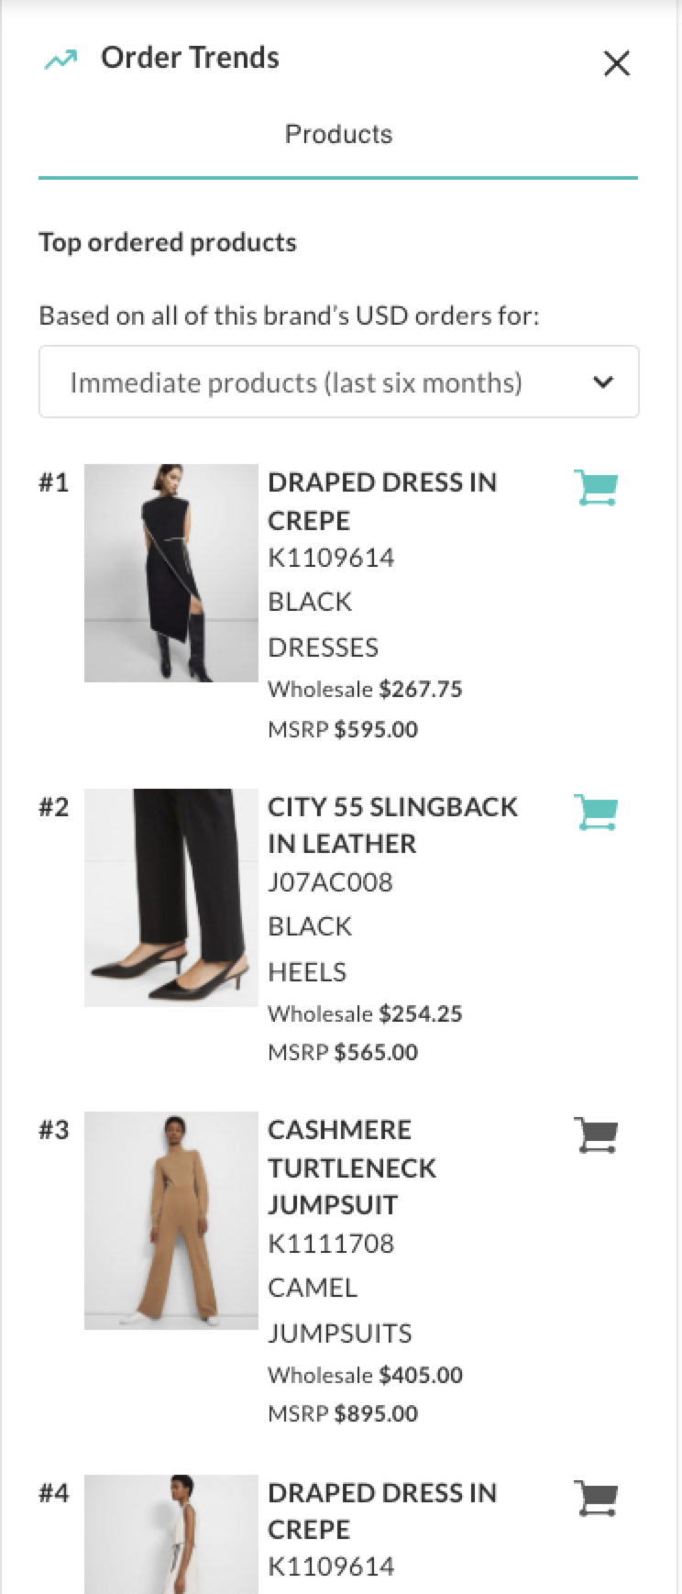Screen dimensions: 682x1594
Task: Click the Order Trends heading
Action: tap(190, 58)
